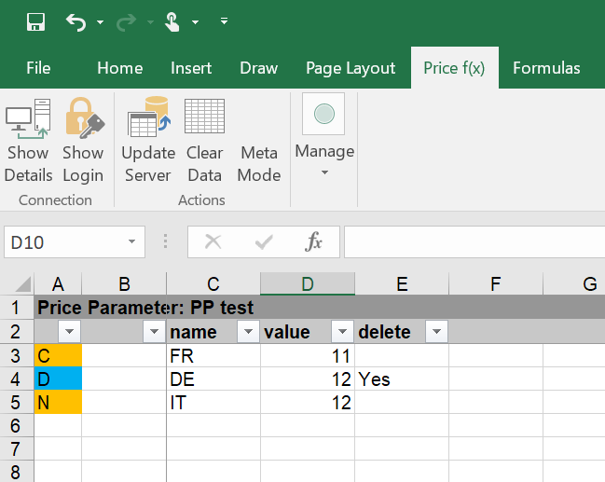Image resolution: width=605 pixels, height=482 pixels.
Task: Open the delete column filter dropdown
Action: (436, 331)
